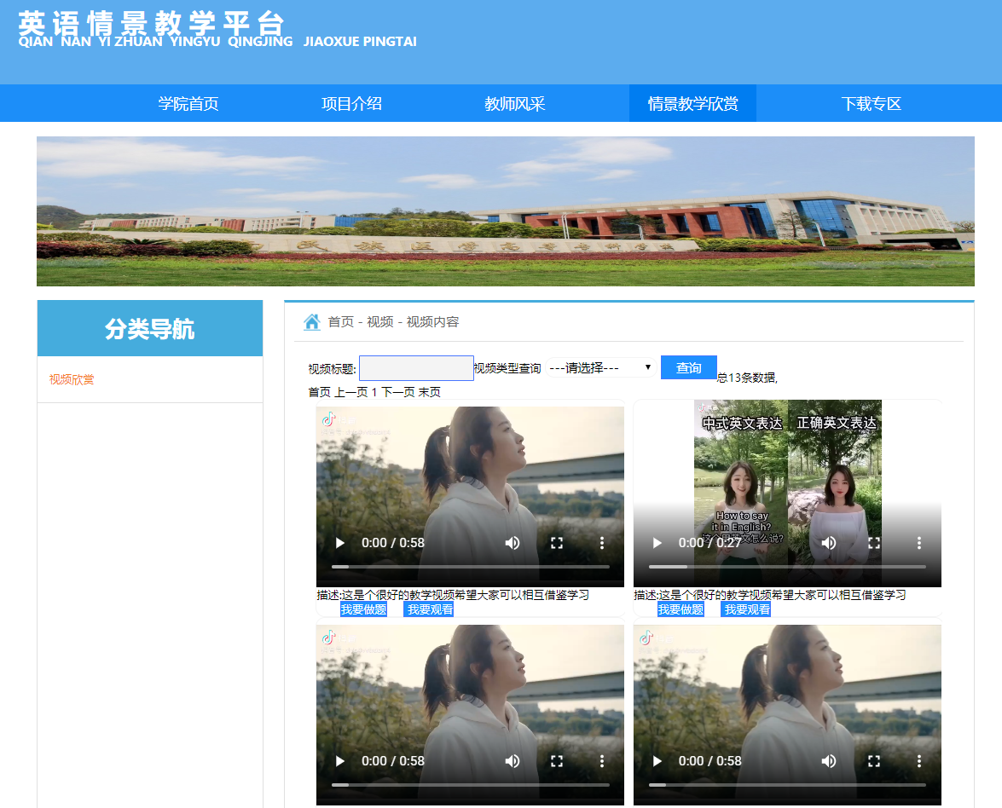Image resolution: width=1002 pixels, height=808 pixels.
Task: Click the 总13条数据 record count text
Action: [747, 378]
